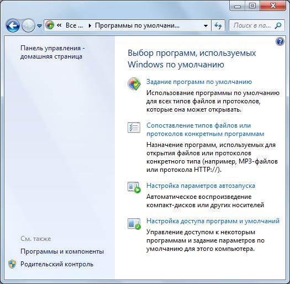This screenshot has width=290, height=284.
Task: Click the Default Programs icon in address bar
Action: tap(50, 25)
